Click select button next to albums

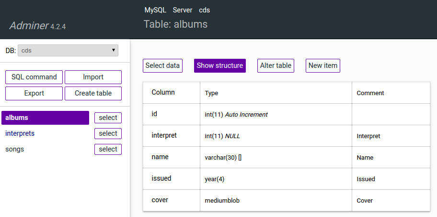tap(108, 118)
